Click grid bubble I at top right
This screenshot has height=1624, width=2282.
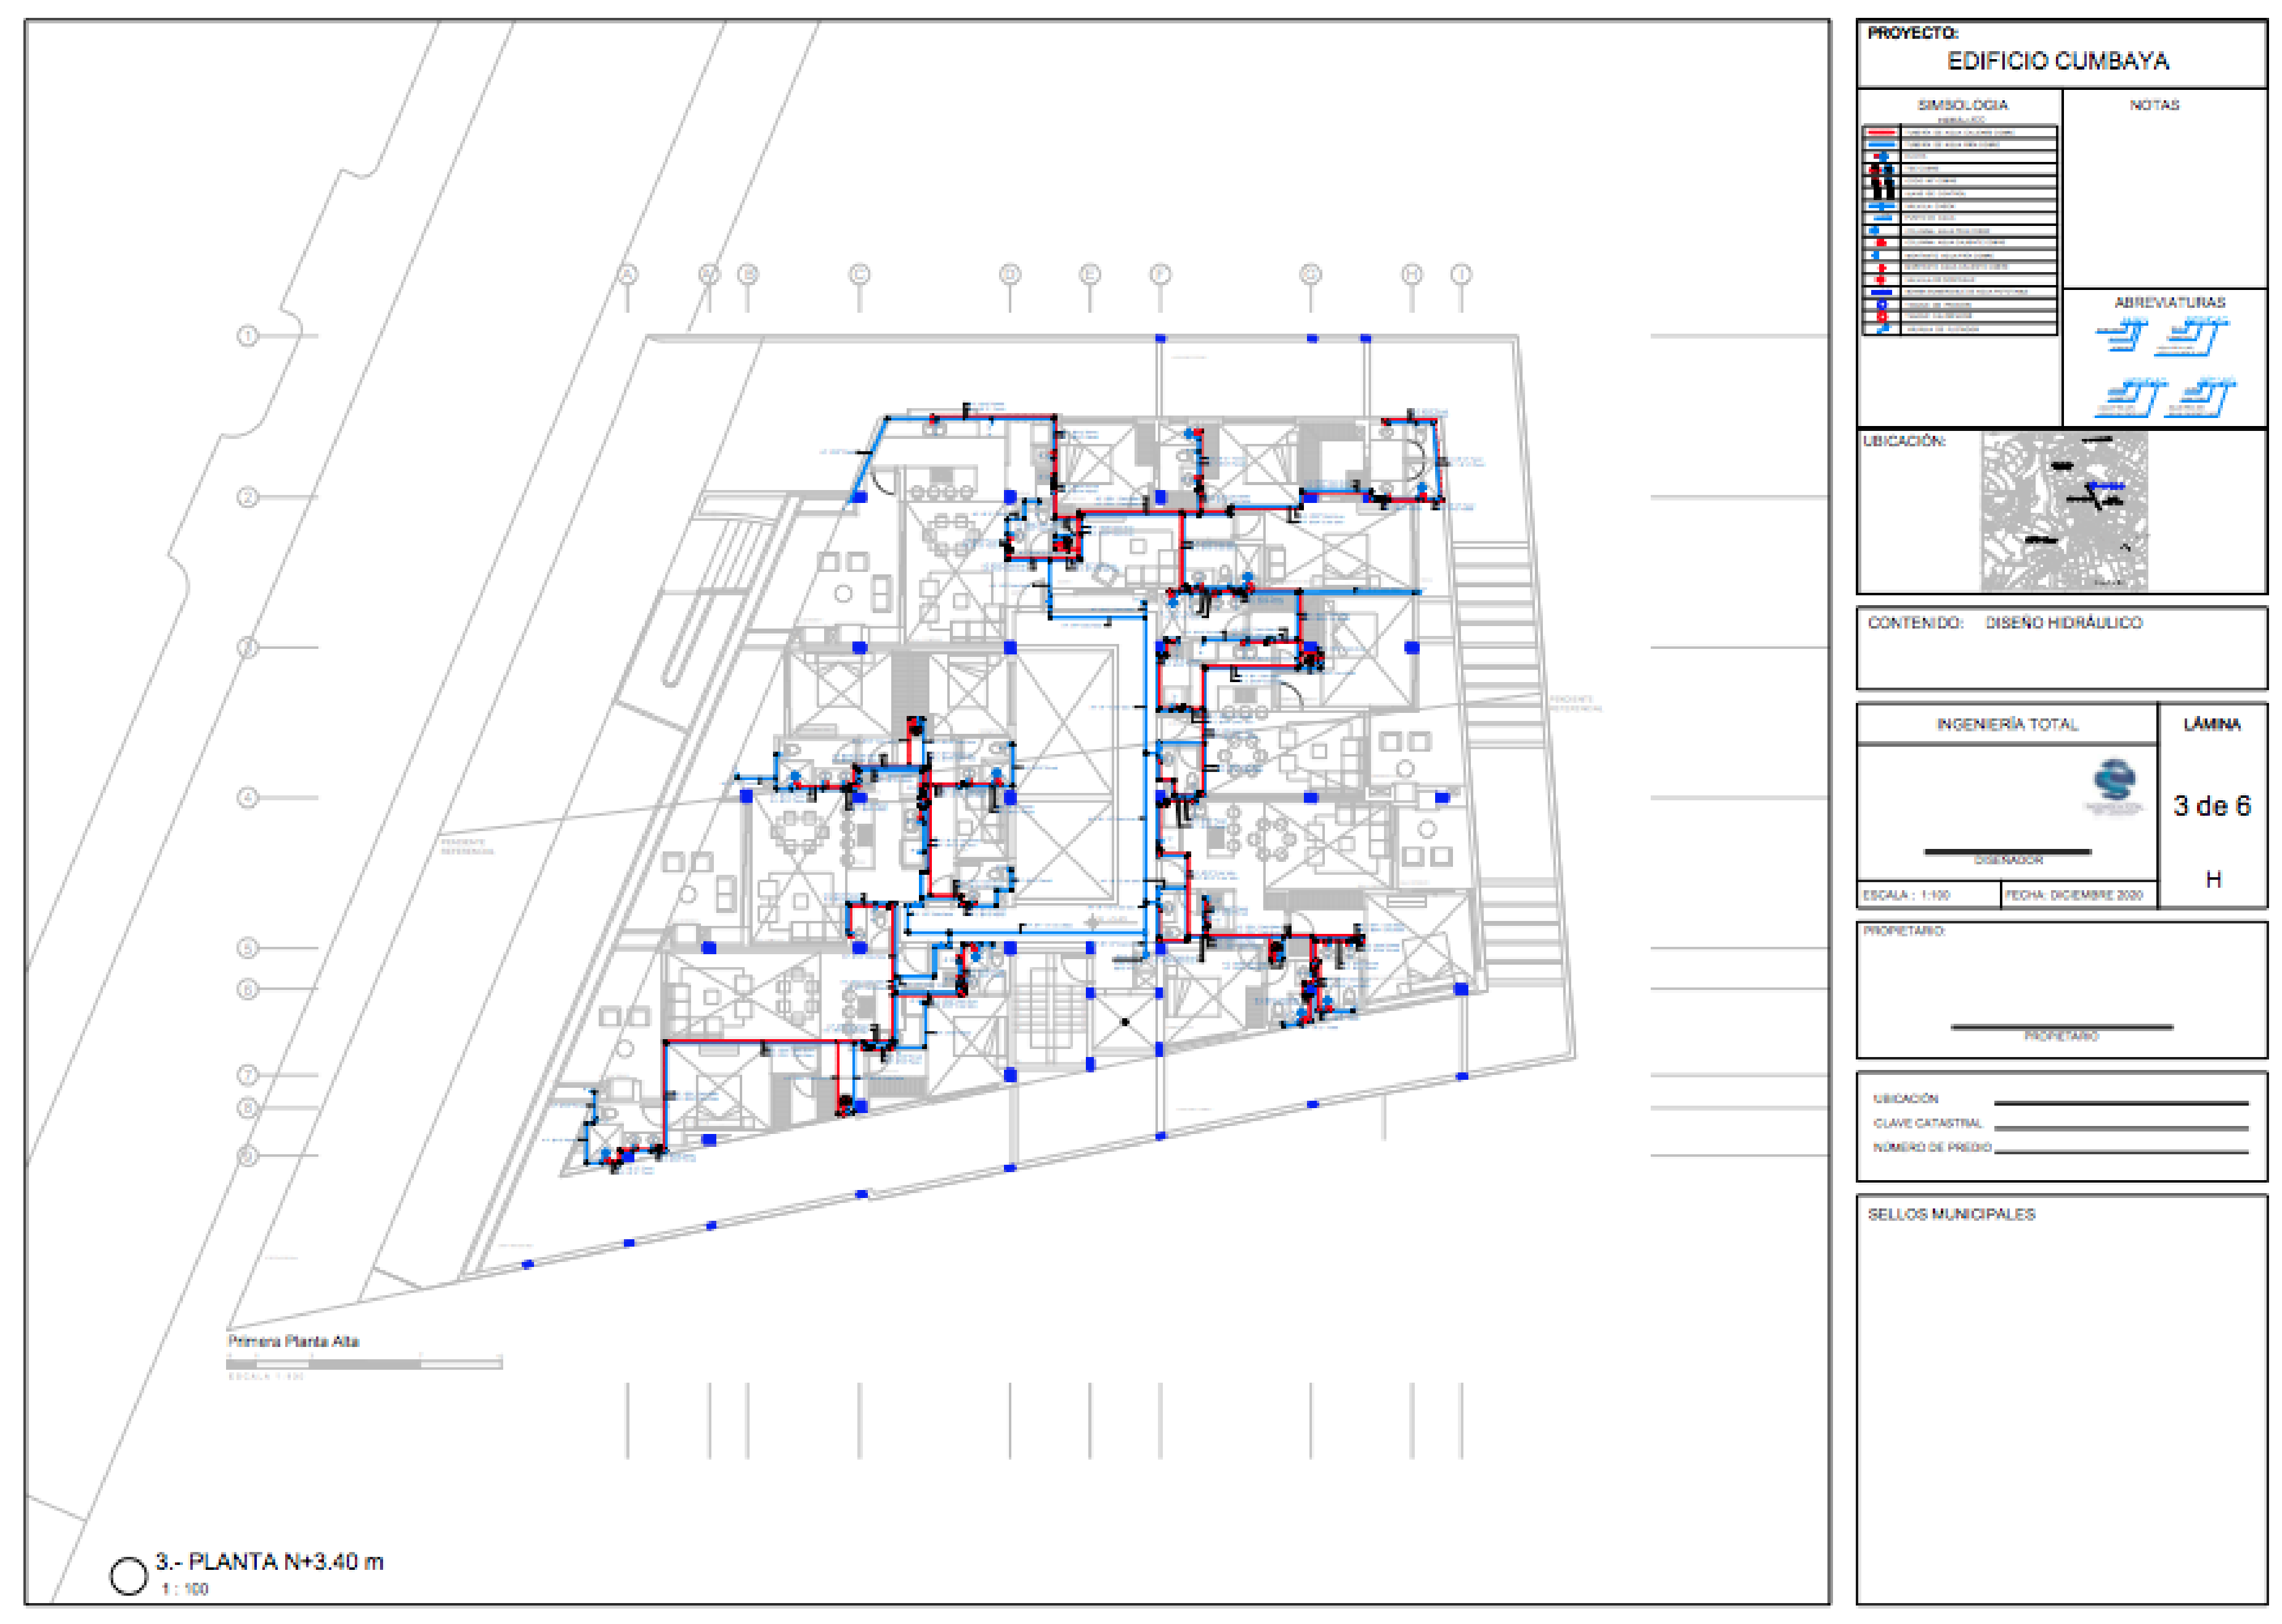1460,274
